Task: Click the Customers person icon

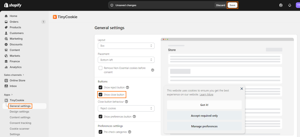Action: click(6, 33)
